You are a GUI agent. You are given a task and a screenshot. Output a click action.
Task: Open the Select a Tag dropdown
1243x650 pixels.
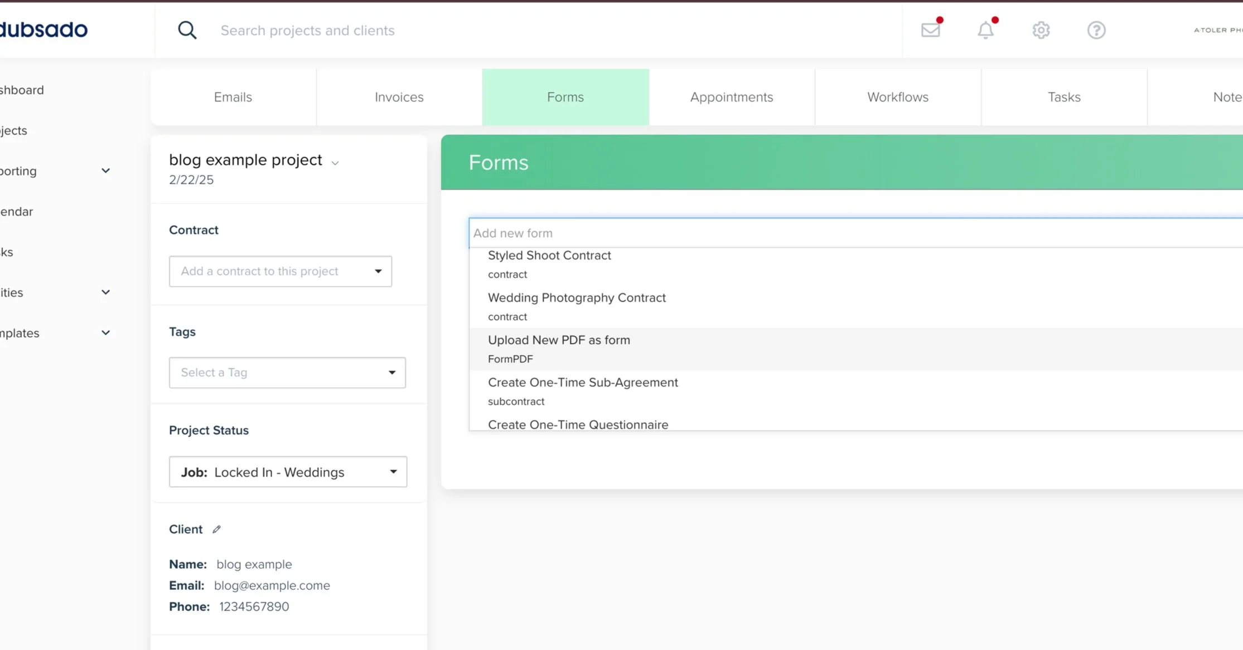coord(287,373)
